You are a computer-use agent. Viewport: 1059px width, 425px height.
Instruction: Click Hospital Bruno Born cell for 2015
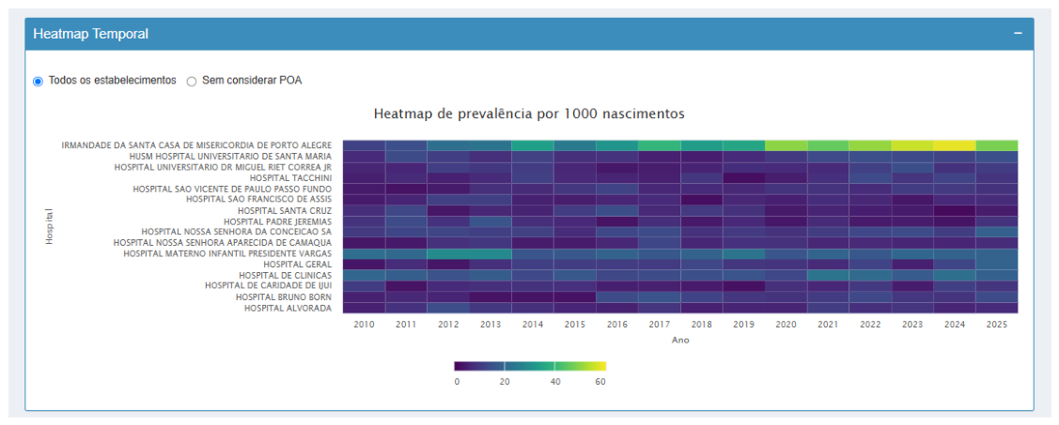575,296
